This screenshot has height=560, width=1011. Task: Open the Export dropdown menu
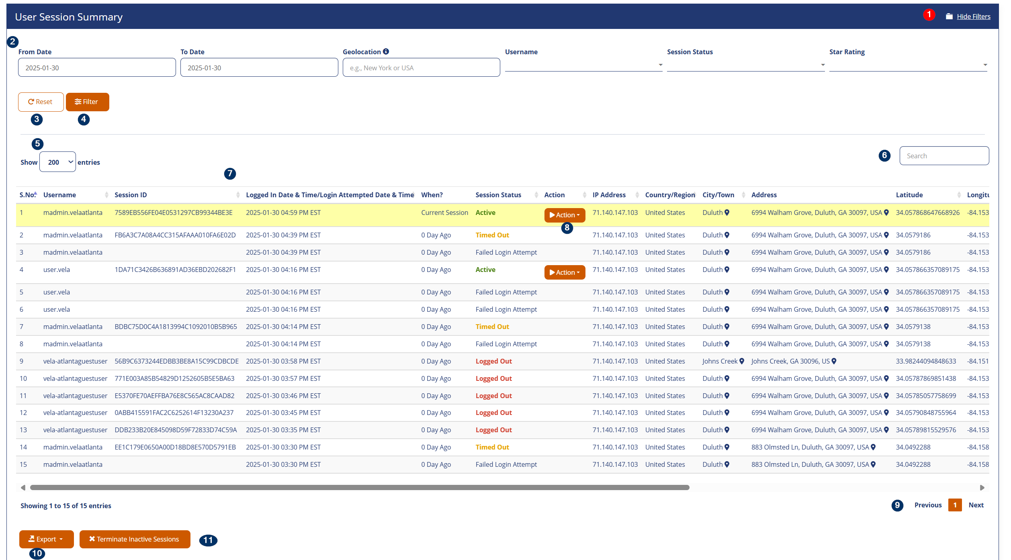coord(46,539)
